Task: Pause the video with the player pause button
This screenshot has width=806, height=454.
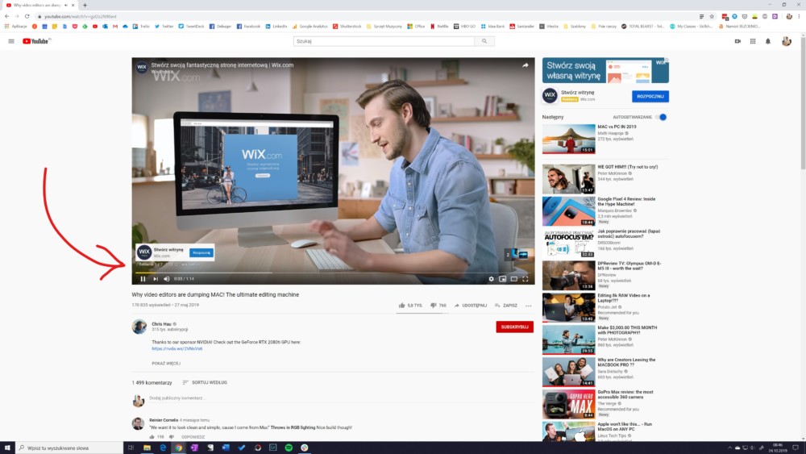Action: click(143, 279)
